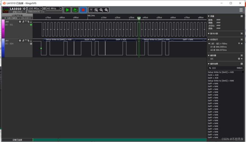Screen dimensions: 246x142
Task: Click the green marker on the time ruler
Action: click(x=139, y=18)
